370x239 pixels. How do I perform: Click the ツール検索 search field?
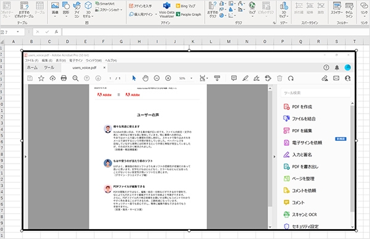click(316, 93)
